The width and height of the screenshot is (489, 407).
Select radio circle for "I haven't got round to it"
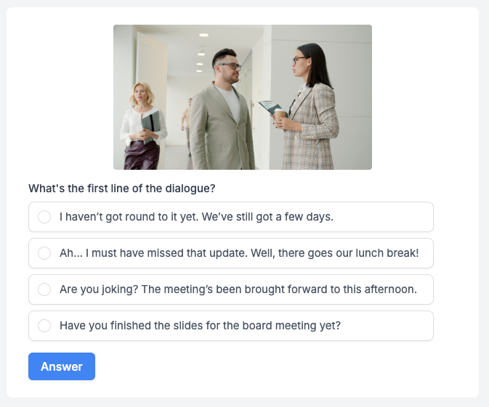click(x=44, y=217)
